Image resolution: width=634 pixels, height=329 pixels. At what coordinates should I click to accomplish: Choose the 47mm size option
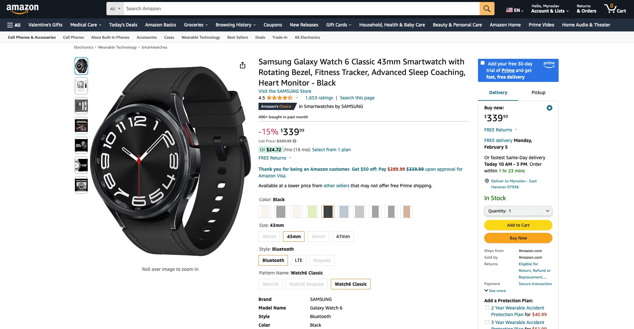click(343, 237)
